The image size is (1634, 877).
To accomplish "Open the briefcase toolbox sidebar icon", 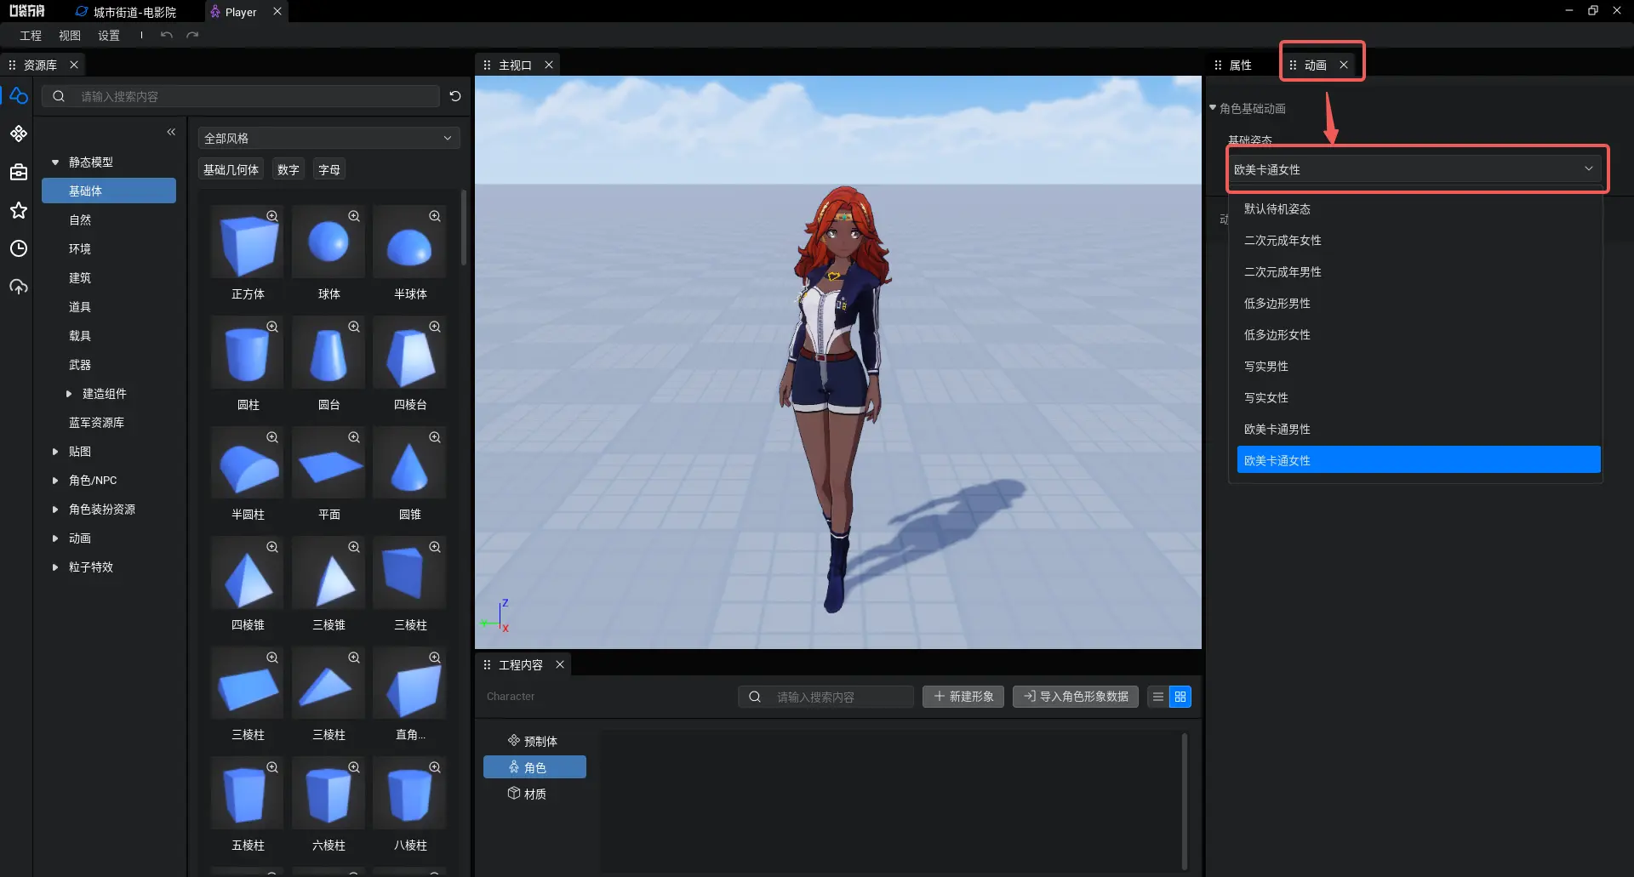I will coord(18,172).
